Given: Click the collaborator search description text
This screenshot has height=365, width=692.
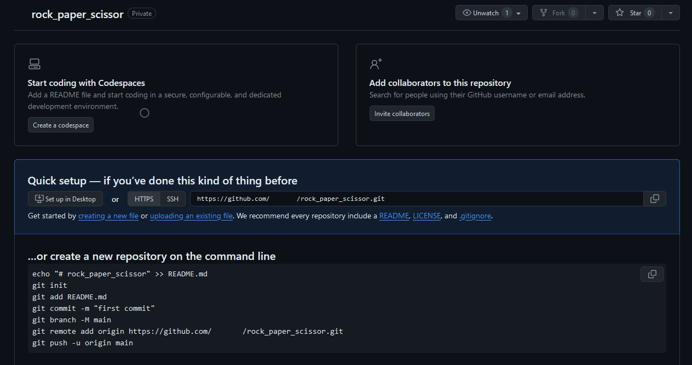Looking at the screenshot, I should pyautogui.click(x=477, y=95).
